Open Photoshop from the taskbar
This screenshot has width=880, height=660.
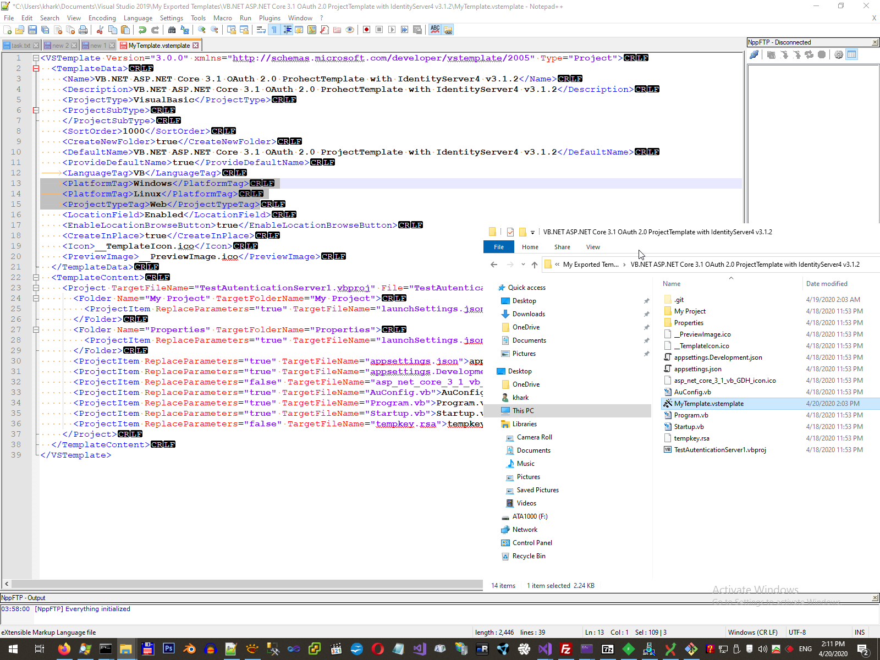pyautogui.click(x=168, y=649)
